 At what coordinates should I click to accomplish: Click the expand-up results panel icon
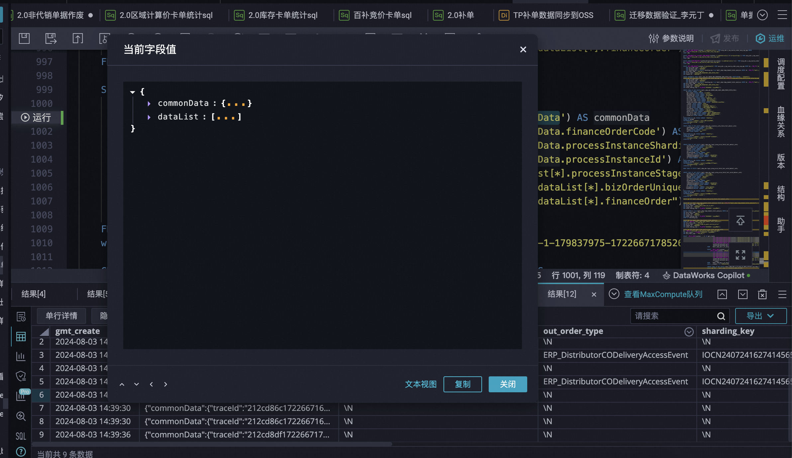(x=722, y=294)
